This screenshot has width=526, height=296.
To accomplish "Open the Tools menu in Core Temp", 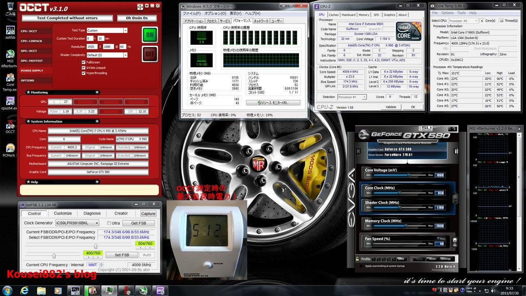I will (461, 13).
